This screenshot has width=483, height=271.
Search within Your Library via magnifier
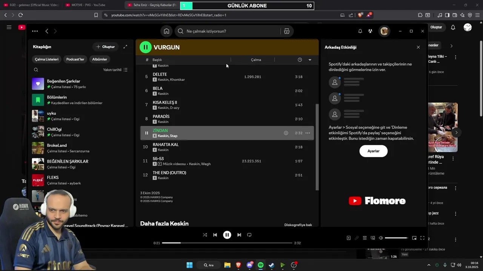pos(36,70)
